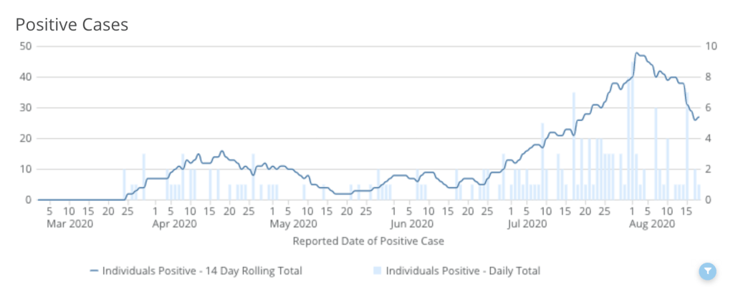The height and width of the screenshot is (302, 733).
Task: Select the May 2020 axis label
Action: point(288,224)
